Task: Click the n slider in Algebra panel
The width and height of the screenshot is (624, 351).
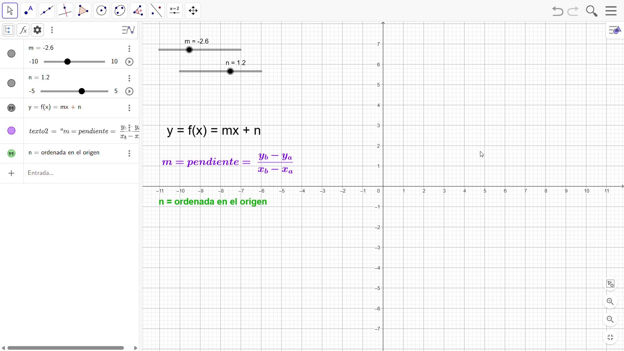Action: click(x=74, y=91)
